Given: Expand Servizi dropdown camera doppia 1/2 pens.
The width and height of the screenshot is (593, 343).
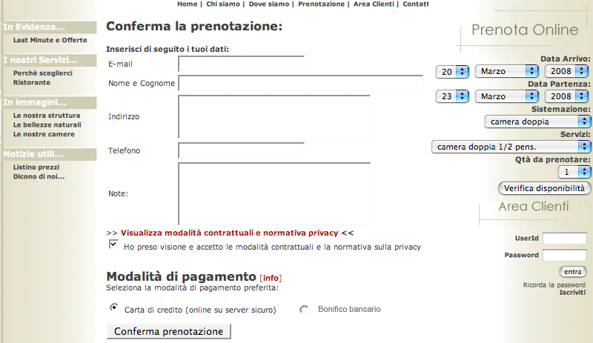Looking at the screenshot, I should 511,147.
